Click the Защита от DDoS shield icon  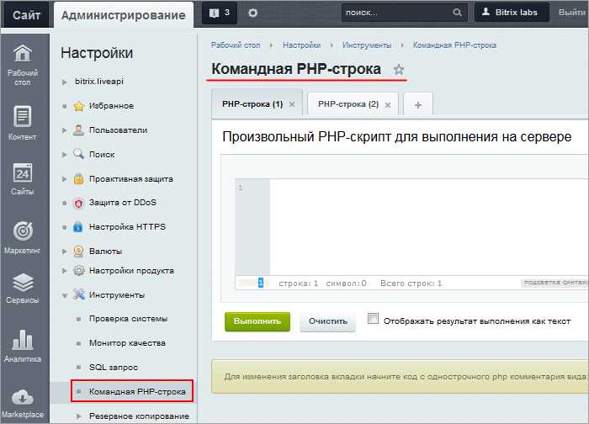coord(78,204)
